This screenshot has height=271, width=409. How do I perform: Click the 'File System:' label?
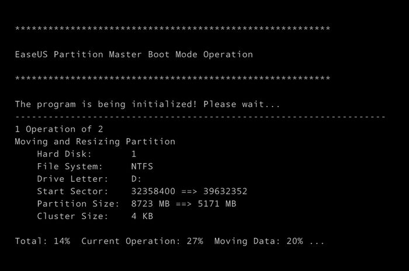point(70,167)
